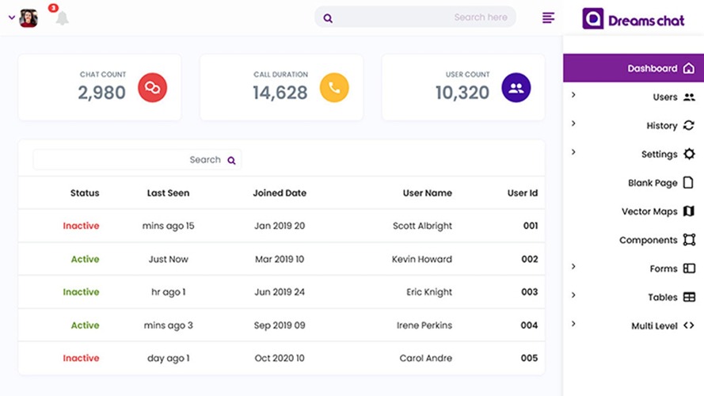Viewport: 704px width, 396px height.
Task: Click the notification bell icon
Action: (62, 18)
